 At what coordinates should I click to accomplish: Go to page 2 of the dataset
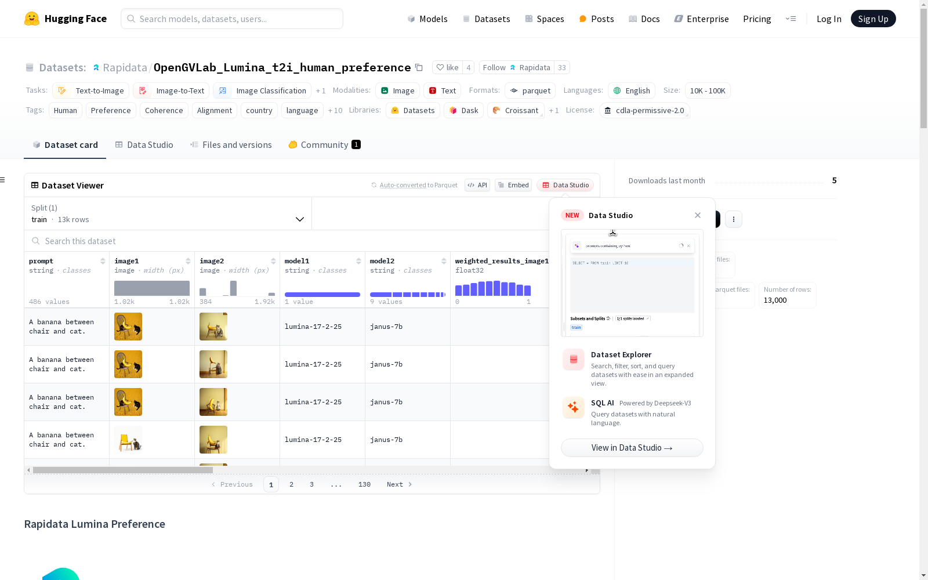click(x=291, y=484)
